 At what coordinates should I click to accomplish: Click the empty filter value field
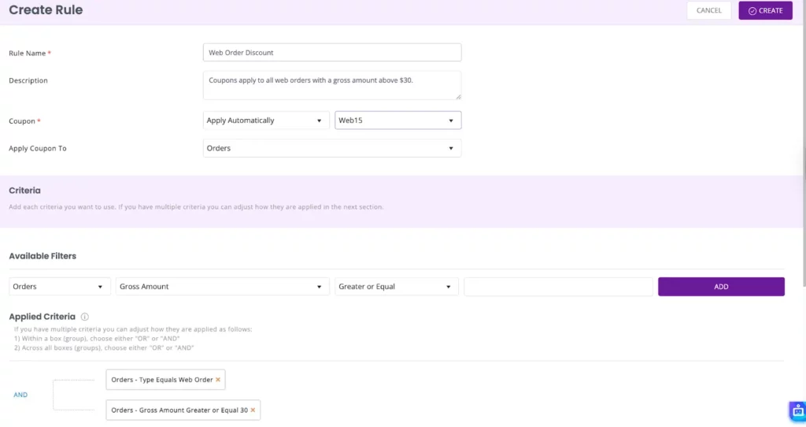(x=558, y=287)
